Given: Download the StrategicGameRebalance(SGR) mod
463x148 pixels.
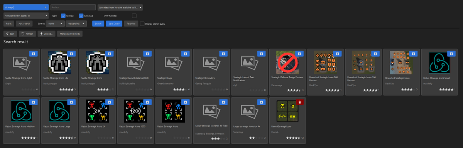Looking at the screenshot, I should [147, 53].
